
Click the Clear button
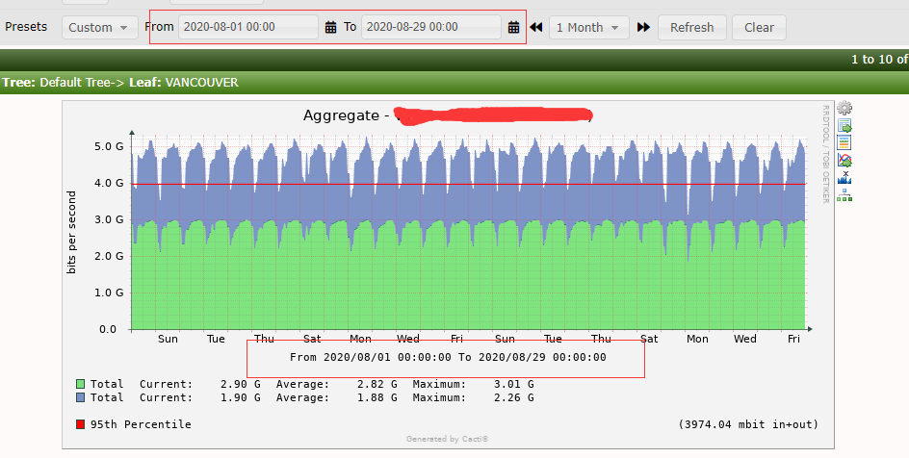click(759, 27)
